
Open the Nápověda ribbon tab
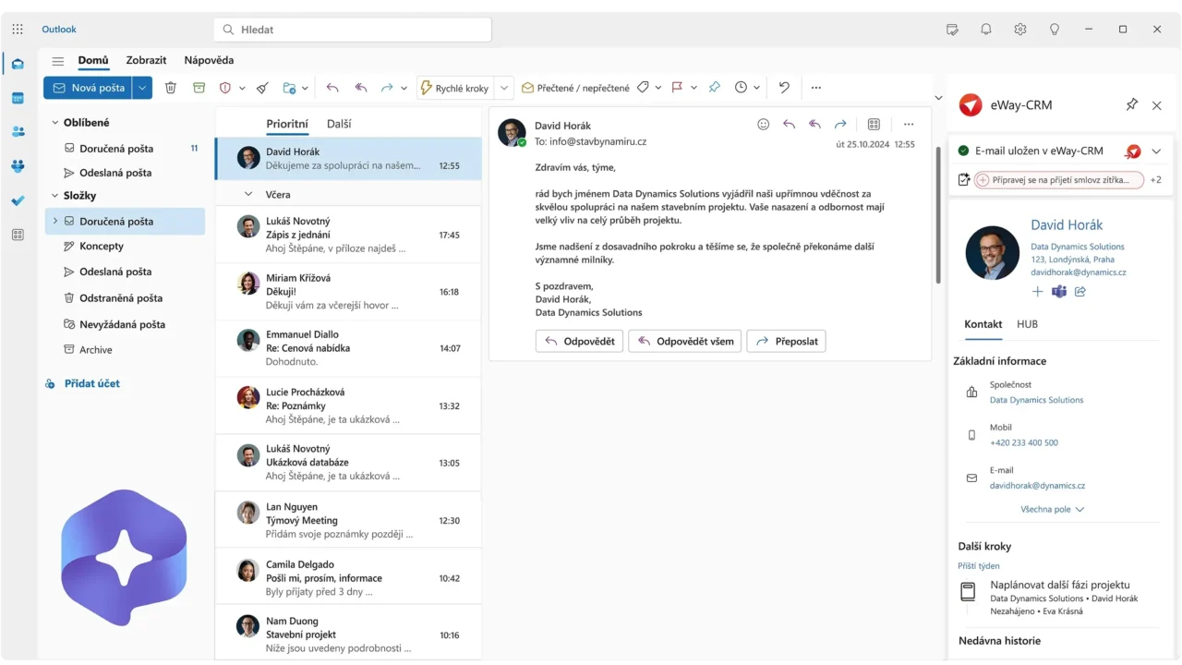[x=209, y=60]
